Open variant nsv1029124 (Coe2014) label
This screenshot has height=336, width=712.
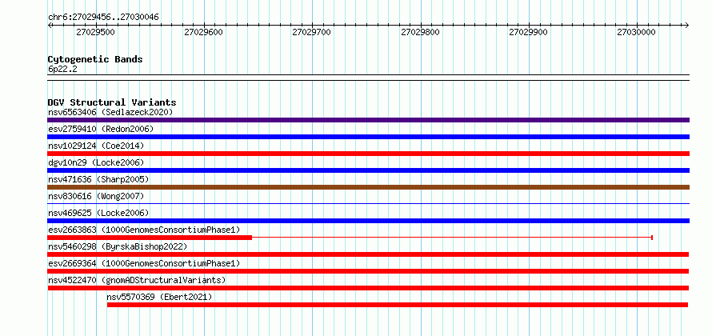click(96, 146)
